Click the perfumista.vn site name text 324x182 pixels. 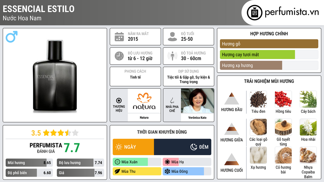[292, 12]
